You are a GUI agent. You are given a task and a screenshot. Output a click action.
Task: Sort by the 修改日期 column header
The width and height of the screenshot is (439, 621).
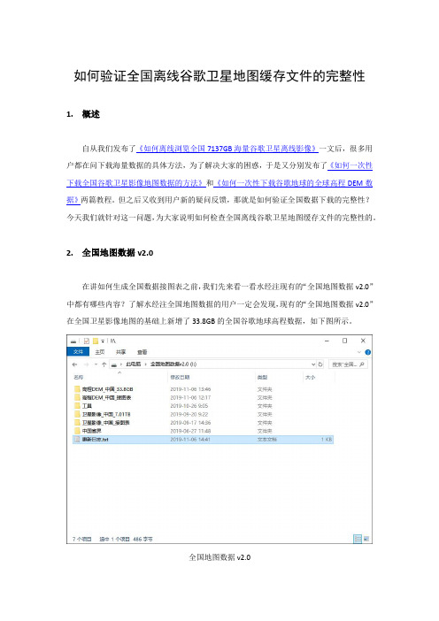point(180,377)
